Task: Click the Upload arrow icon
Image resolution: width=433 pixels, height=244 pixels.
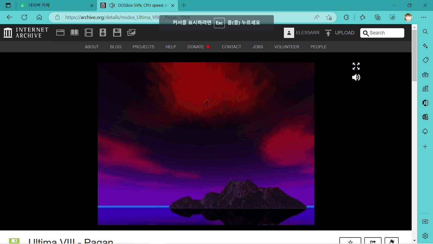Action: pyautogui.click(x=328, y=33)
